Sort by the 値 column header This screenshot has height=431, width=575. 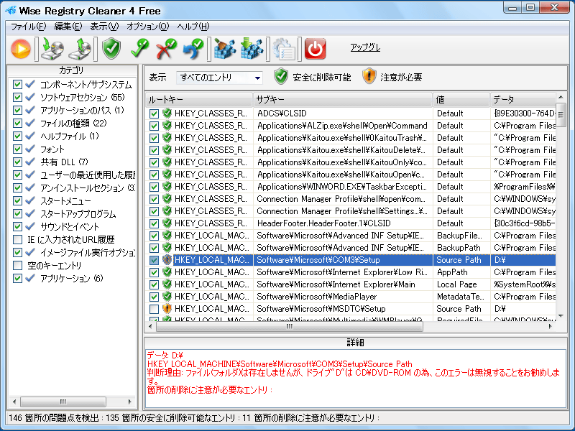click(x=461, y=99)
